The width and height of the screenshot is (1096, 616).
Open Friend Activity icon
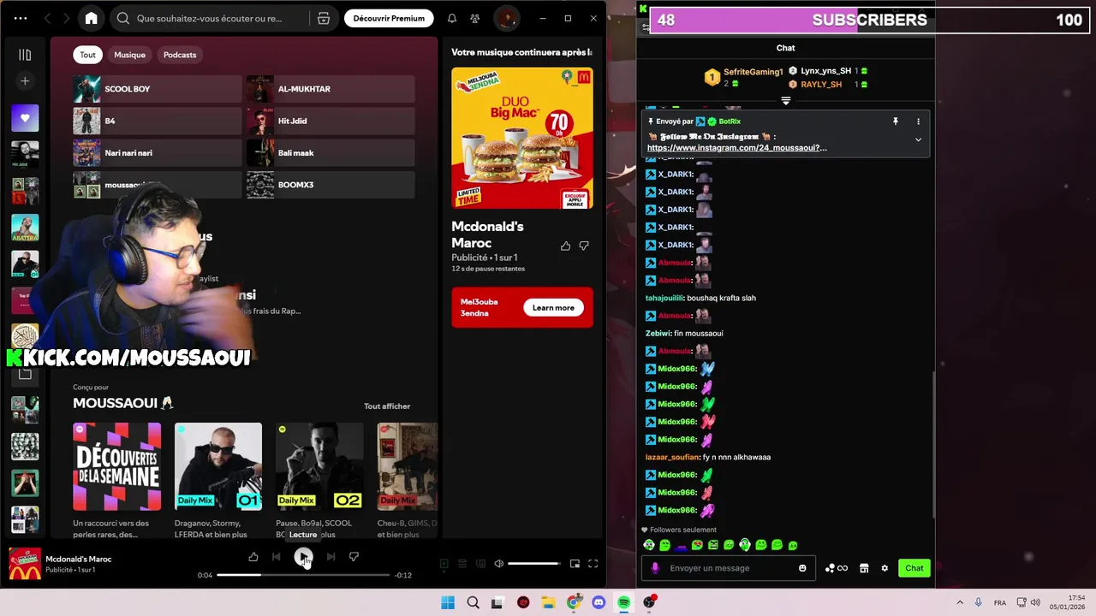coord(474,18)
